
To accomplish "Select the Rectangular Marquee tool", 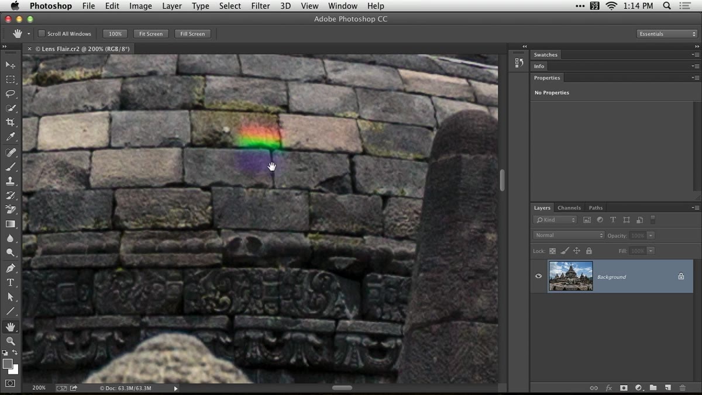I will 11,79.
